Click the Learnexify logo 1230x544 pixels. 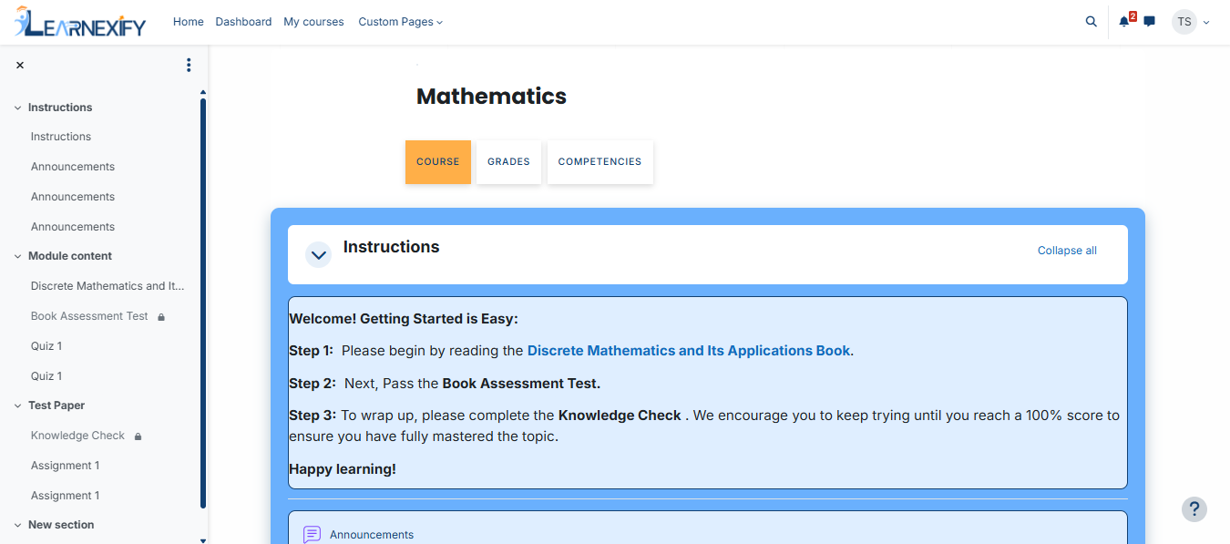(x=80, y=22)
